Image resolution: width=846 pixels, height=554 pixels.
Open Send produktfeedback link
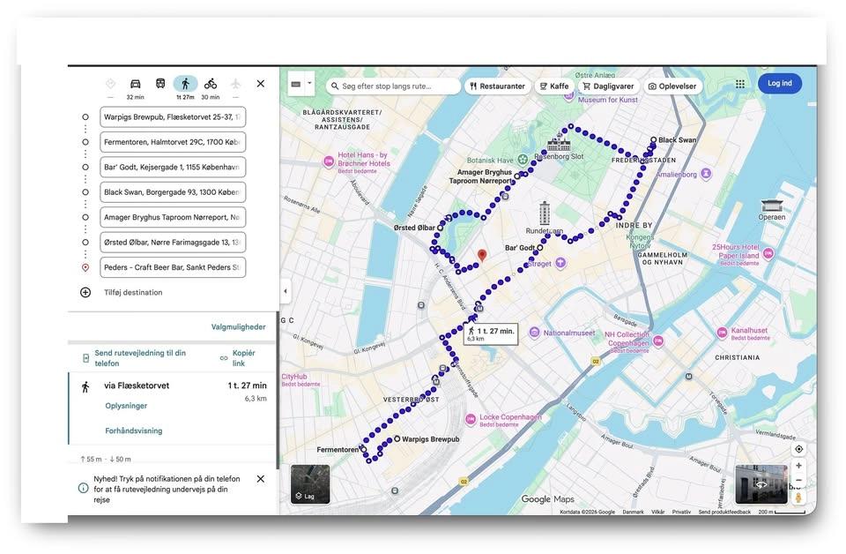click(x=724, y=512)
